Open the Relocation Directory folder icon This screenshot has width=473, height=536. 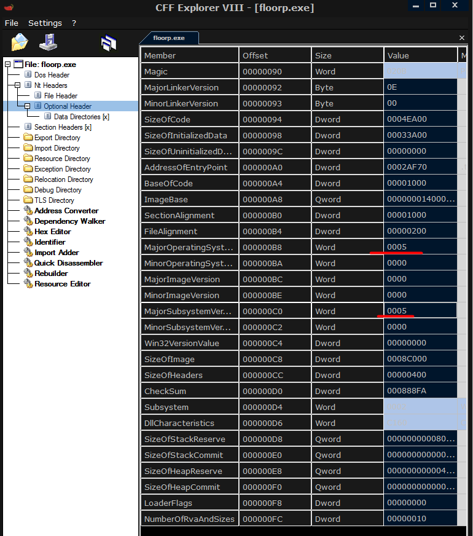pos(28,179)
